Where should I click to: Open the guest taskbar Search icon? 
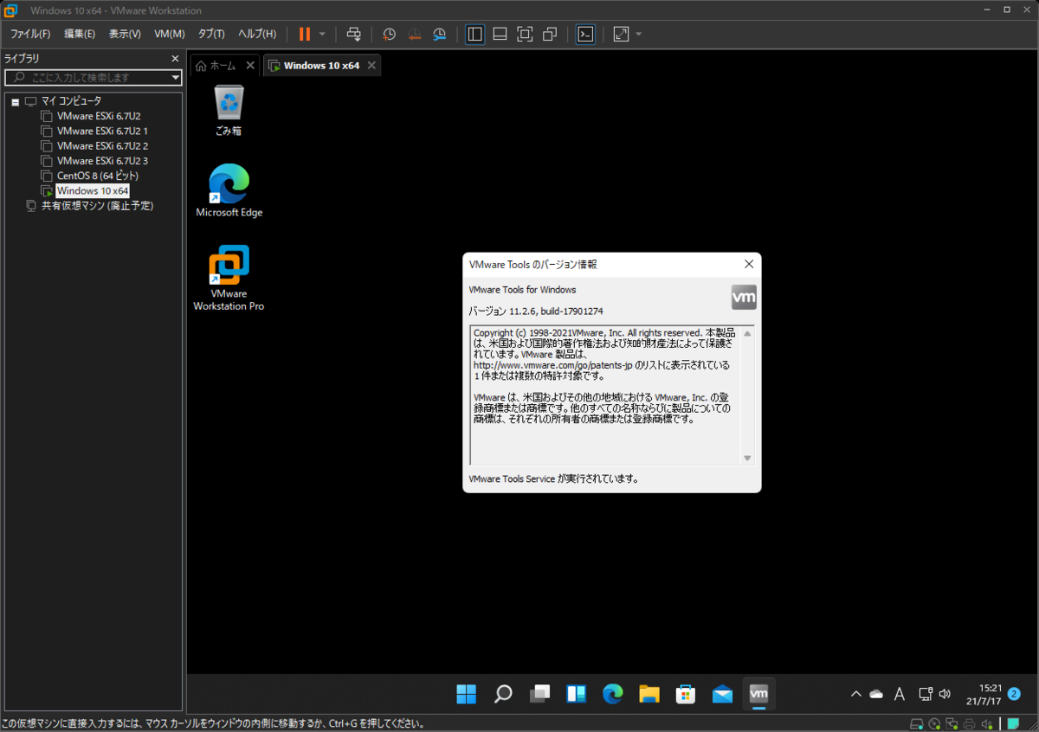click(502, 694)
